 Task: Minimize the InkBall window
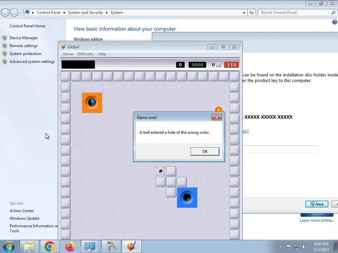212,47
